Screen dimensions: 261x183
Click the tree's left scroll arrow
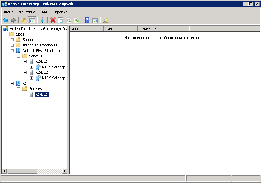point(4,171)
